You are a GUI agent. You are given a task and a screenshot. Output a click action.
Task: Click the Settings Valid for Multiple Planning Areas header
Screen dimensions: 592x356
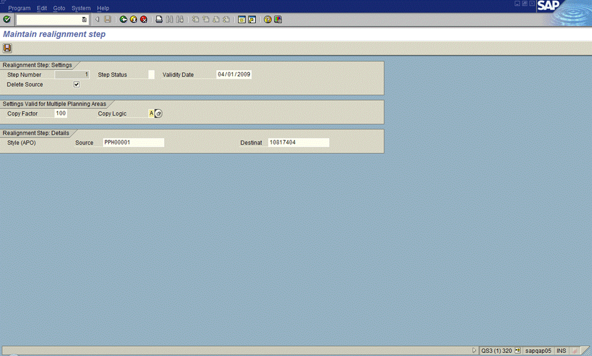(x=54, y=104)
